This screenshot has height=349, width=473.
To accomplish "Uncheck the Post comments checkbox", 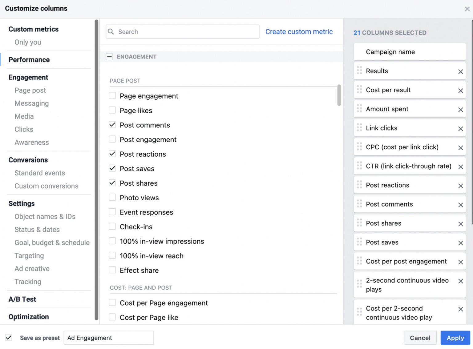I will point(112,125).
